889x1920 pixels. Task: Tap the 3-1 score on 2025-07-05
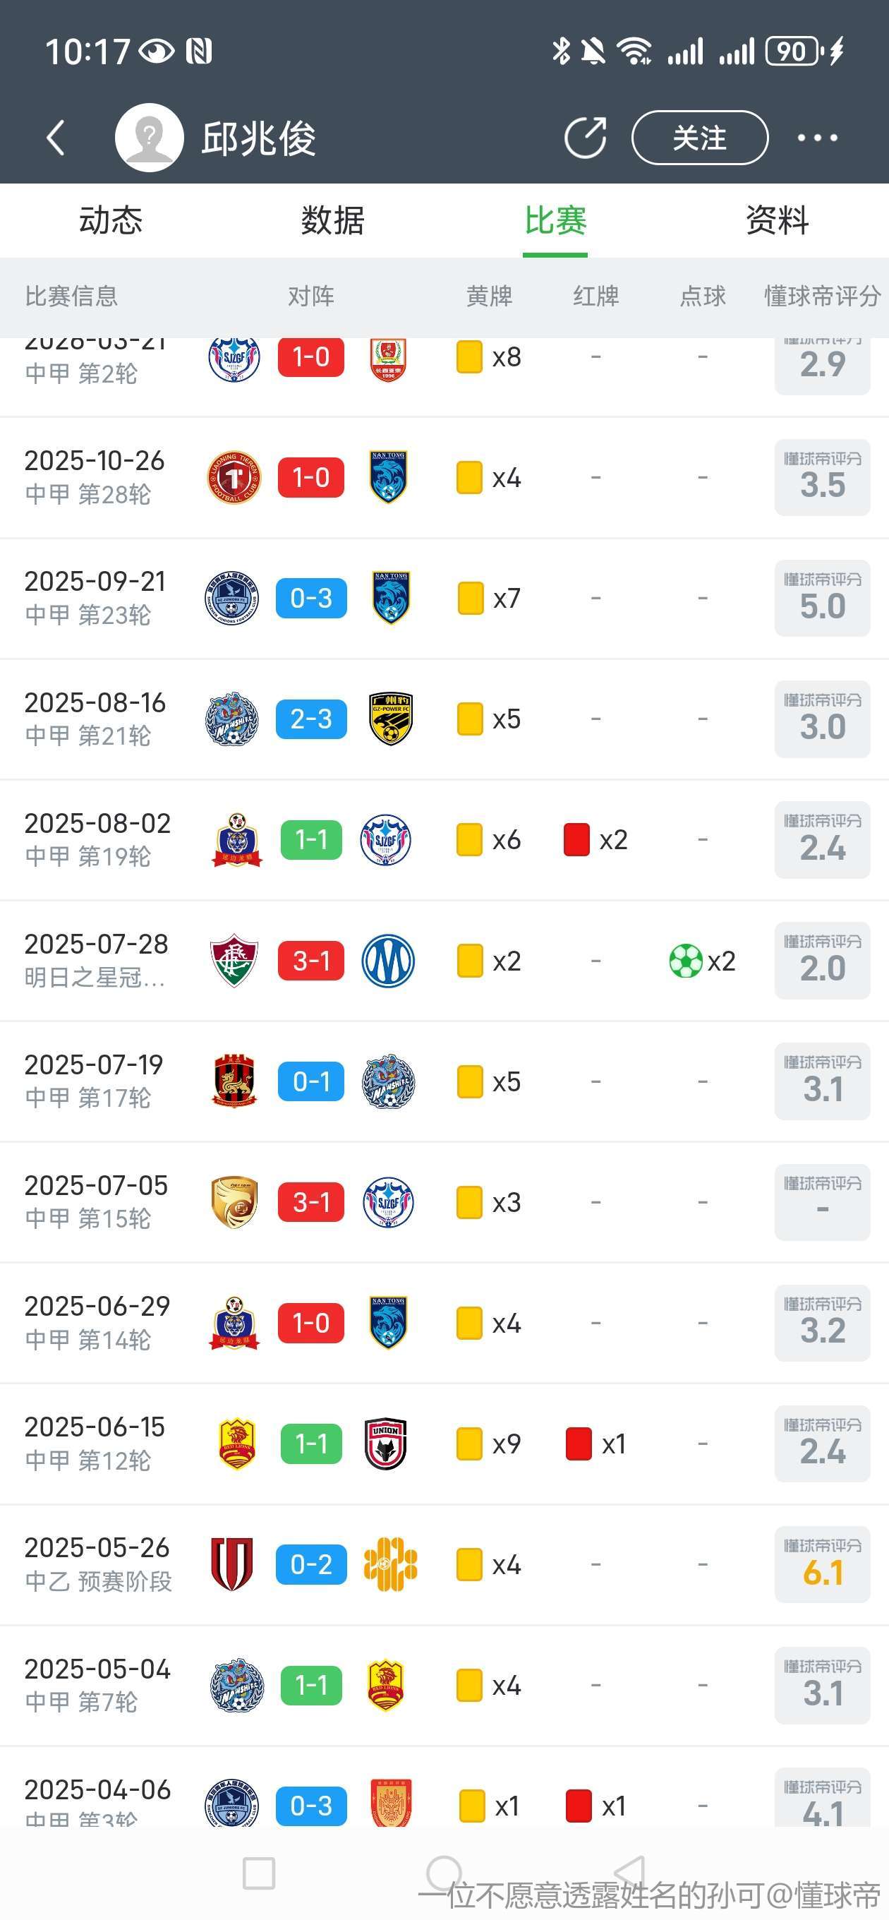[311, 1202]
